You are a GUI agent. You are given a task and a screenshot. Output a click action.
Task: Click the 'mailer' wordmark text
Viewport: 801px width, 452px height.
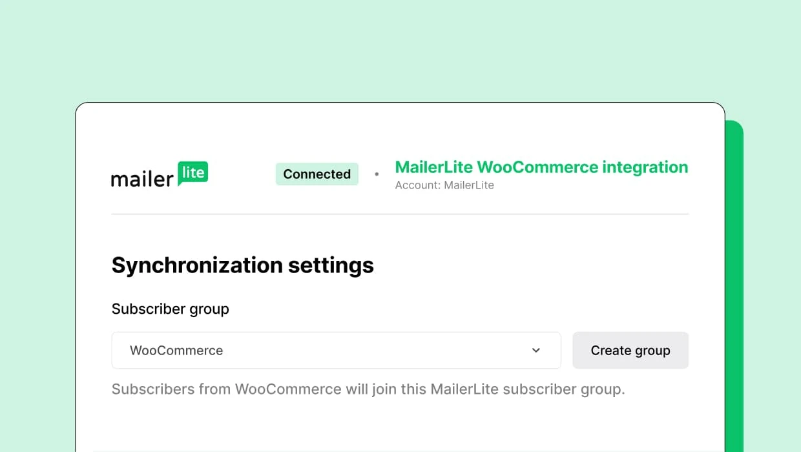(141, 179)
